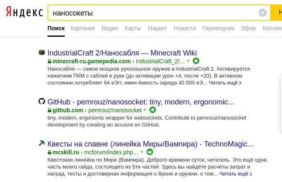
Task: Switch to the Видео tab
Action: (x=110, y=28)
